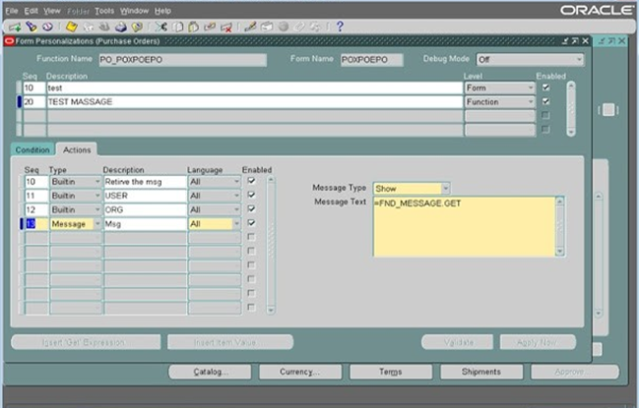This screenshot has height=408, width=639.
Task: Click the Window Help question mark icon
Action: click(340, 28)
